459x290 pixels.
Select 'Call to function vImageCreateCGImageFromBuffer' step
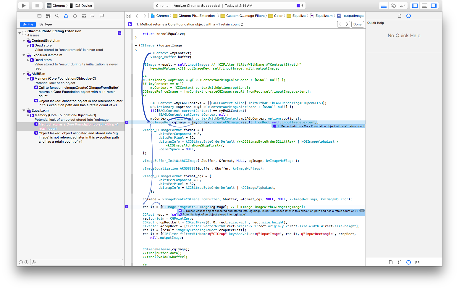pos(77,92)
